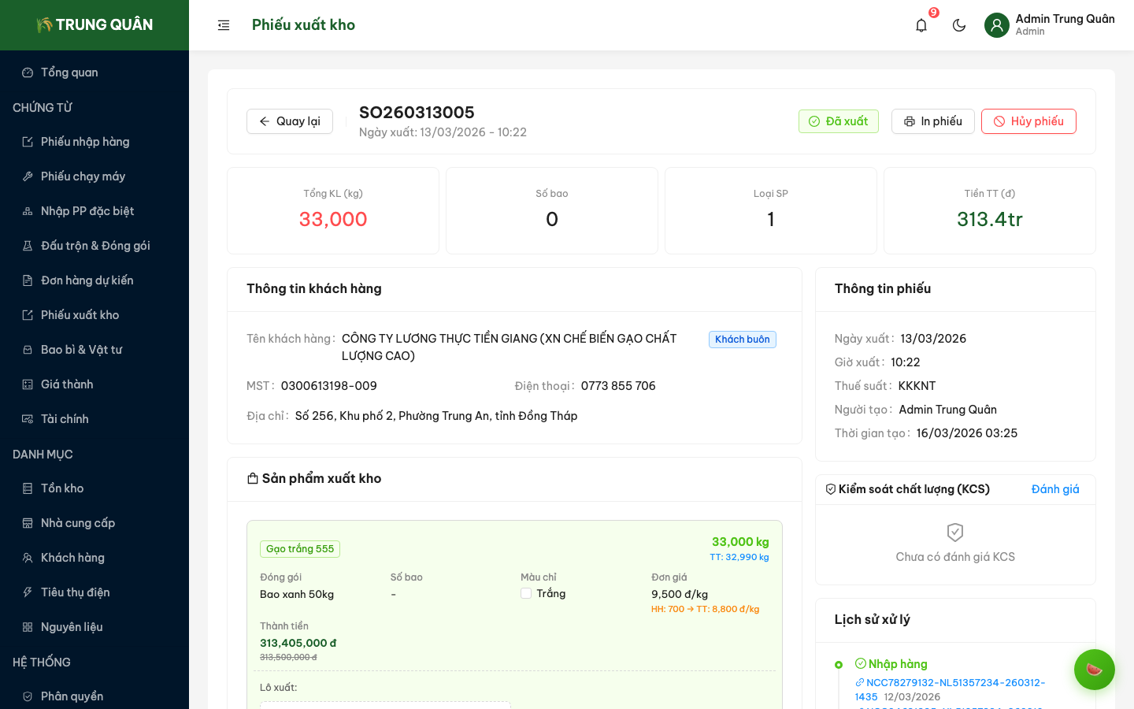The image size is (1134, 709).
Task: Tick the Trắng màu chỉ checkbox
Action: (x=526, y=593)
